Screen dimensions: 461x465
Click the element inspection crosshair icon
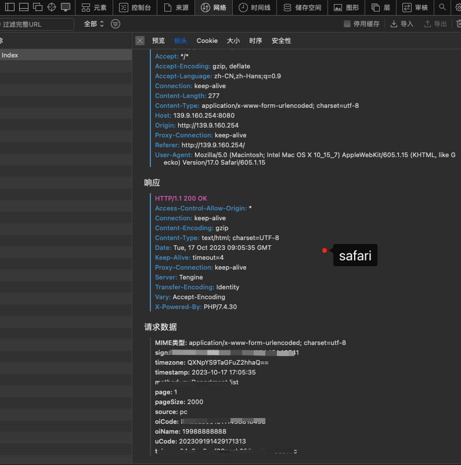click(52, 8)
